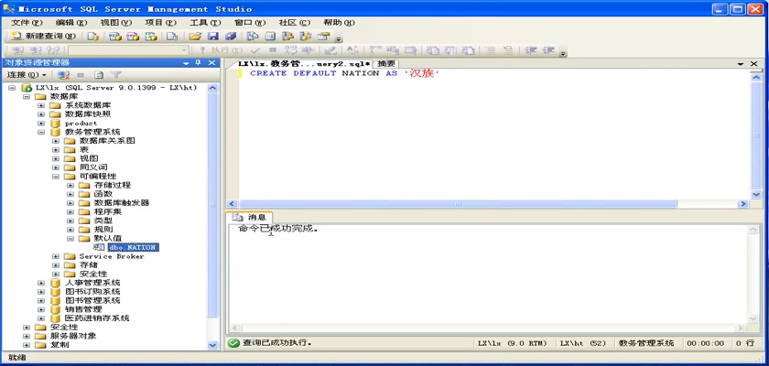Click the 执行(X) execute button
The image size is (769, 366).
point(221,50)
